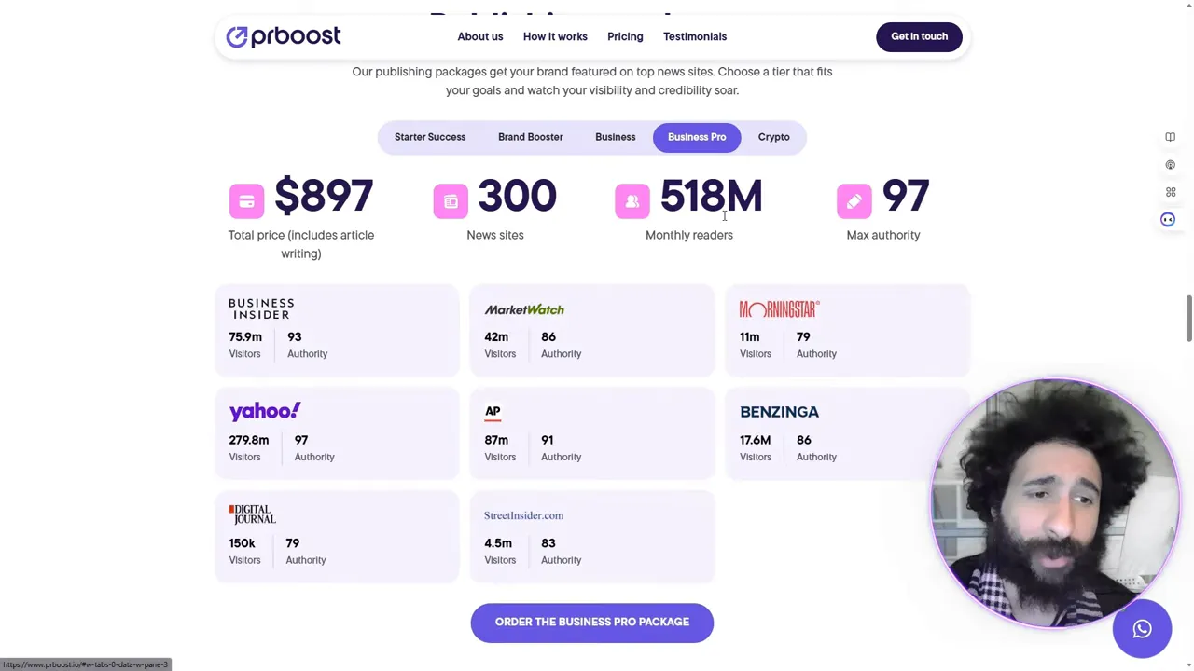Click the 279.8m Yahoo visitors figure
Viewport: 1194px width, 671px height.
[x=249, y=440]
